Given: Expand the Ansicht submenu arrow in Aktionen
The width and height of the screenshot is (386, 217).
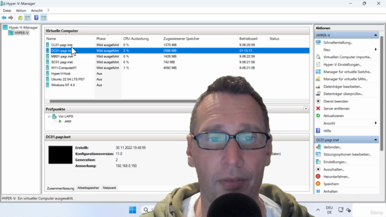Looking at the screenshot, I should click(376, 123).
